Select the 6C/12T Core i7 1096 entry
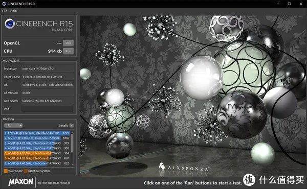The height and width of the screenshot is (189, 307). [37, 138]
